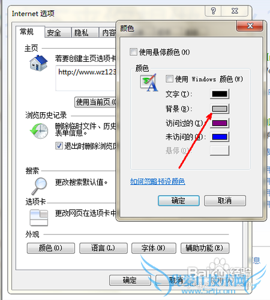Toggle 使用 Windows 颜色 checkbox
The height and width of the screenshot is (300, 270).
[169, 79]
